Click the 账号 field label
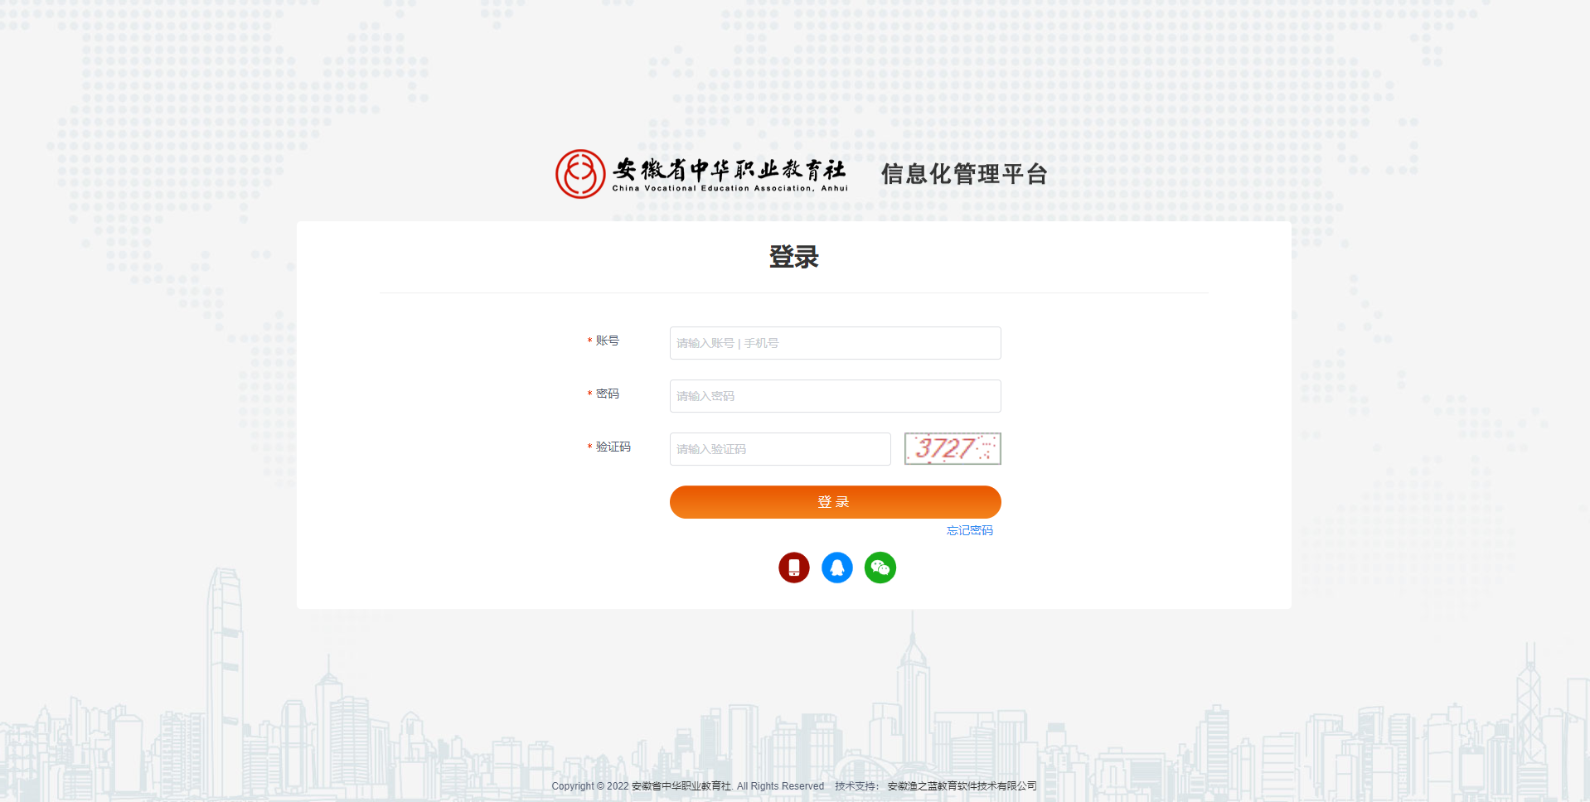The width and height of the screenshot is (1590, 802). pos(607,341)
